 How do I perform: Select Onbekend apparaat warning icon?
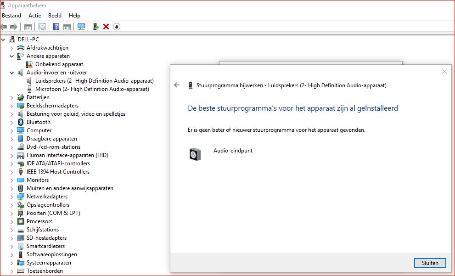coord(29,64)
